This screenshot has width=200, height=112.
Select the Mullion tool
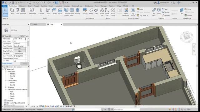pyautogui.click(x=77, y=11)
